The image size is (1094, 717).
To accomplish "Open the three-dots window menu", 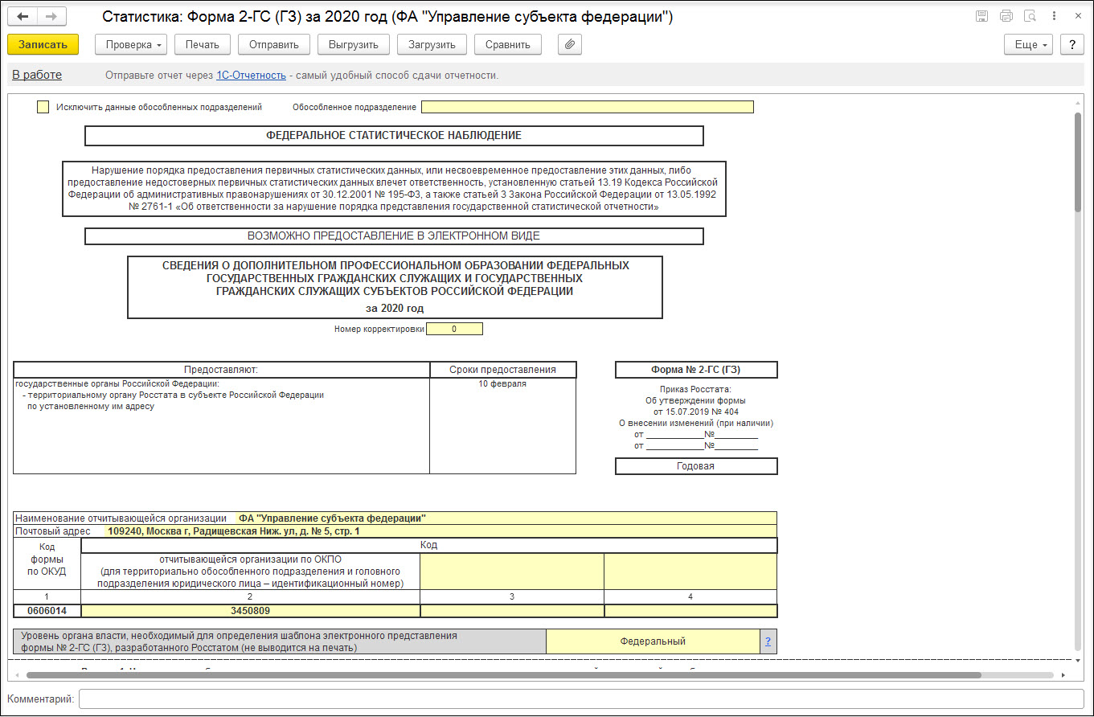I will coord(1053,16).
